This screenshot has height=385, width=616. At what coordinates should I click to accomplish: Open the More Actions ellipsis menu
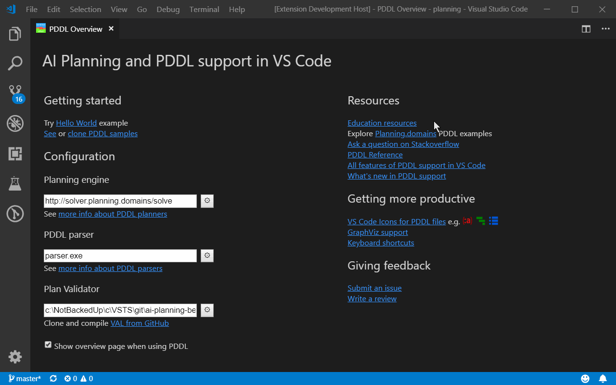pos(605,29)
